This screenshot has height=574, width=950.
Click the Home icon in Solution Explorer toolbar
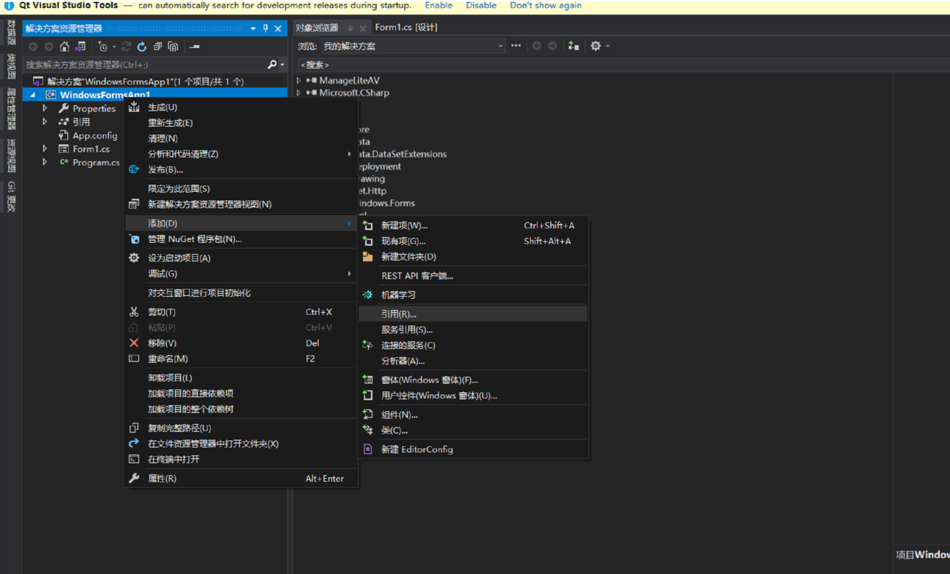pyautogui.click(x=64, y=46)
